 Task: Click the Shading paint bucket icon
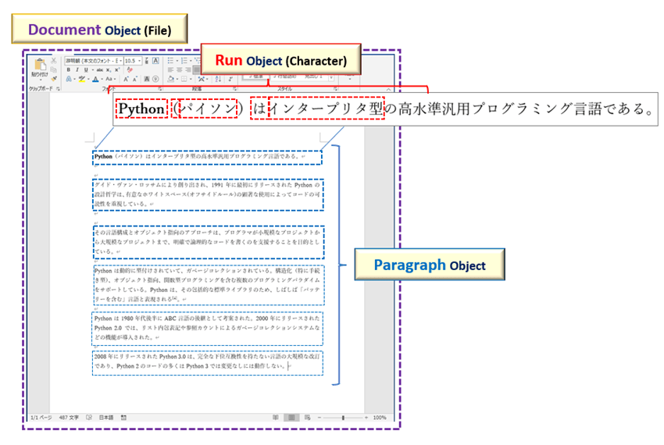[170, 79]
